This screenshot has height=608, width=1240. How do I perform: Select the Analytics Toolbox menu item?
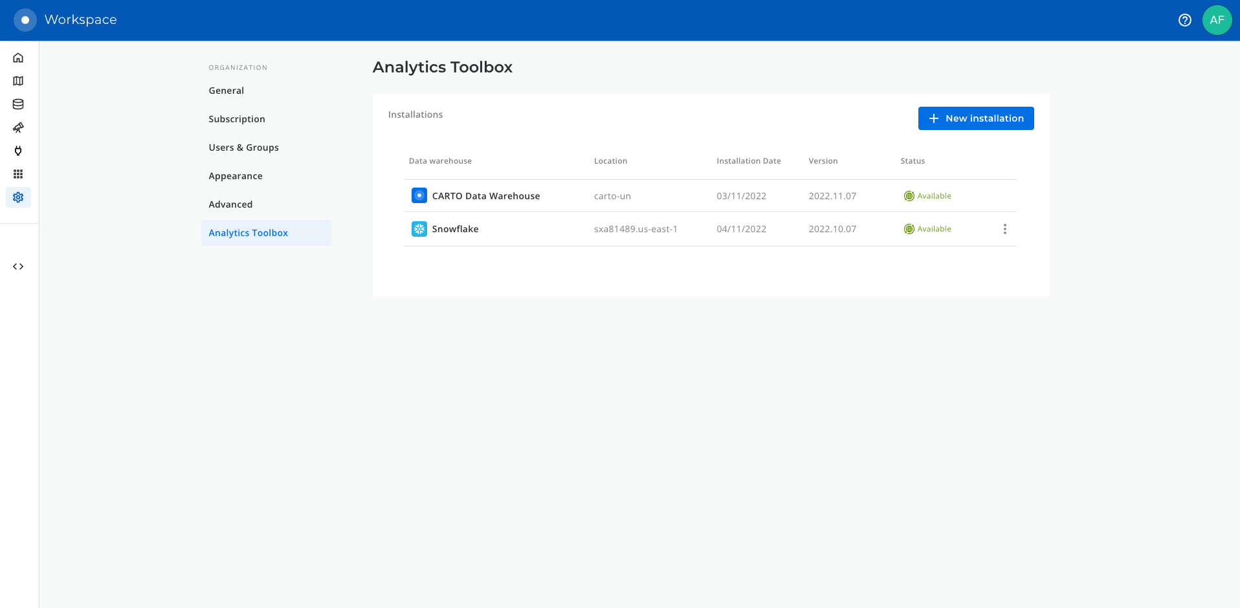pos(249,233)
